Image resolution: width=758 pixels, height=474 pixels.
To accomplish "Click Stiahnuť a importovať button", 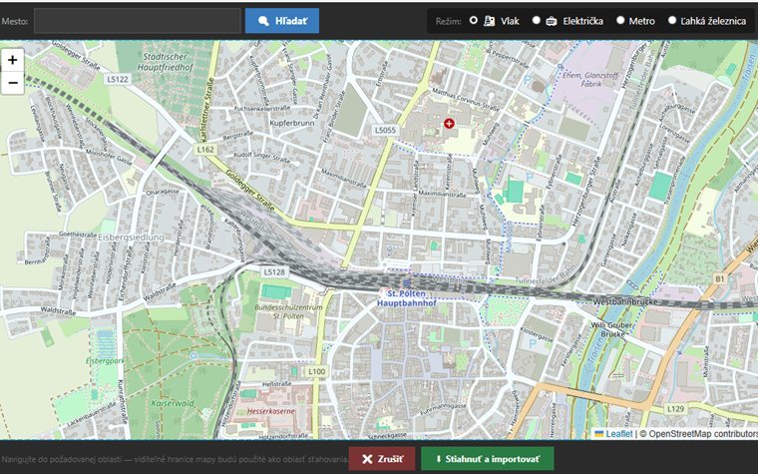I will tap(488, 459).
